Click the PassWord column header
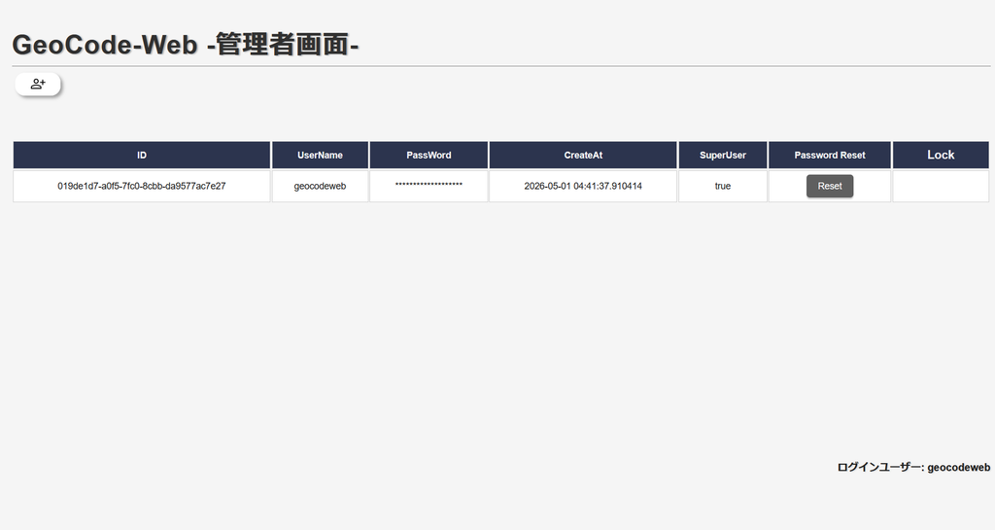The height and width of the screenshot is (530, 995). pyautogui.click(x=429, y=155)
